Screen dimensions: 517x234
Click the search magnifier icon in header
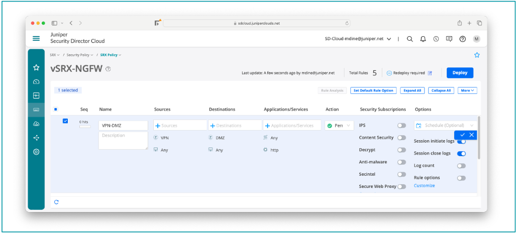[410, 39]
